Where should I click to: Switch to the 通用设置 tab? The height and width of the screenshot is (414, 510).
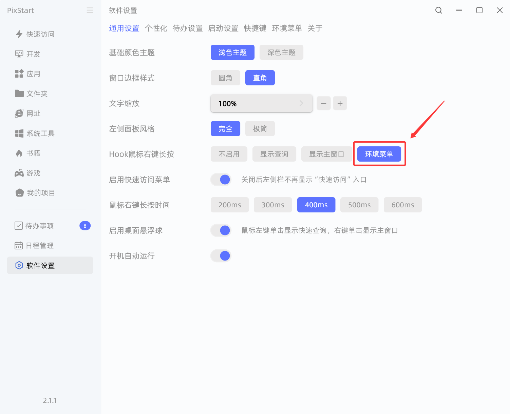124,28
